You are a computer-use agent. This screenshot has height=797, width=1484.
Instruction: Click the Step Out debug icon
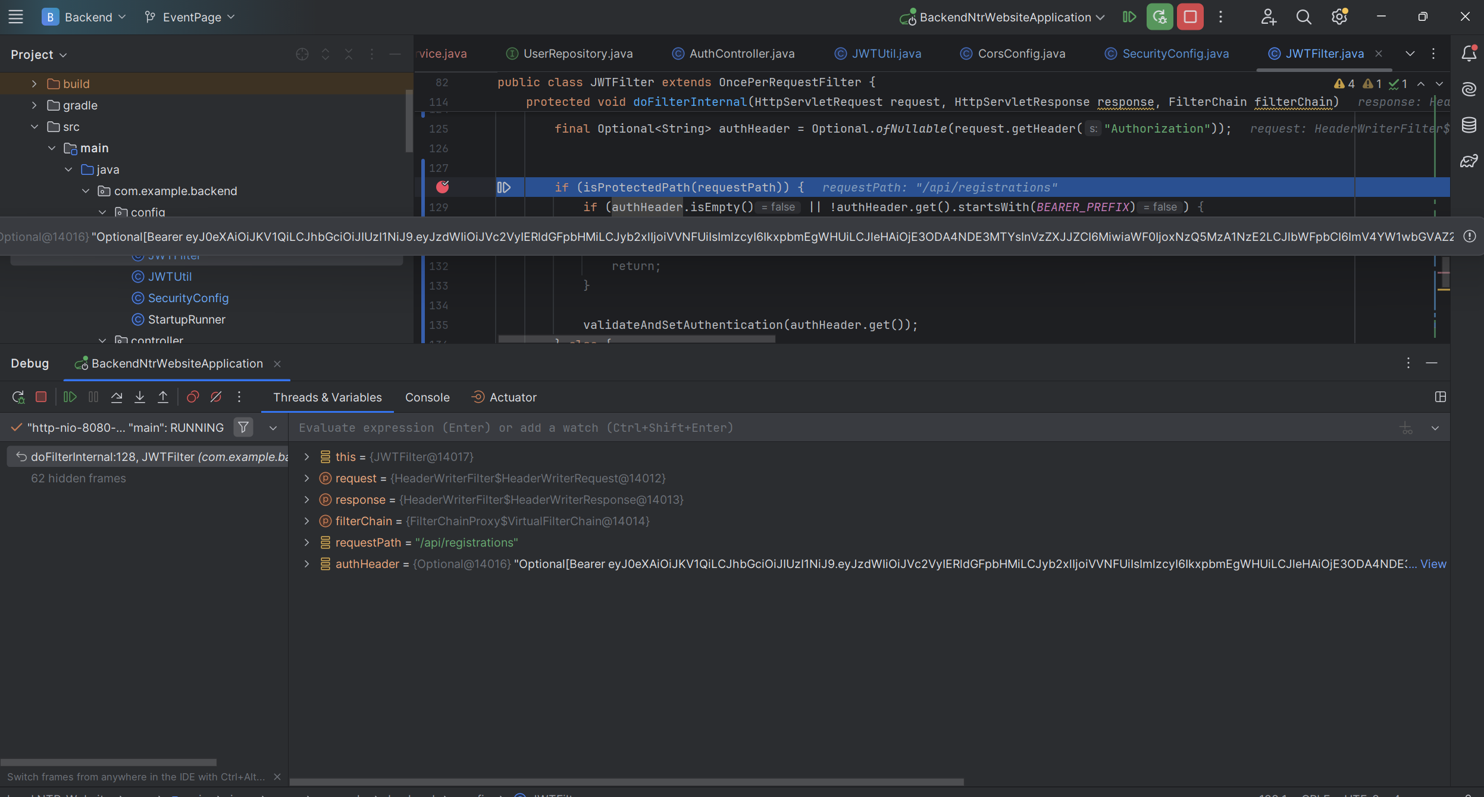[163, 397]
